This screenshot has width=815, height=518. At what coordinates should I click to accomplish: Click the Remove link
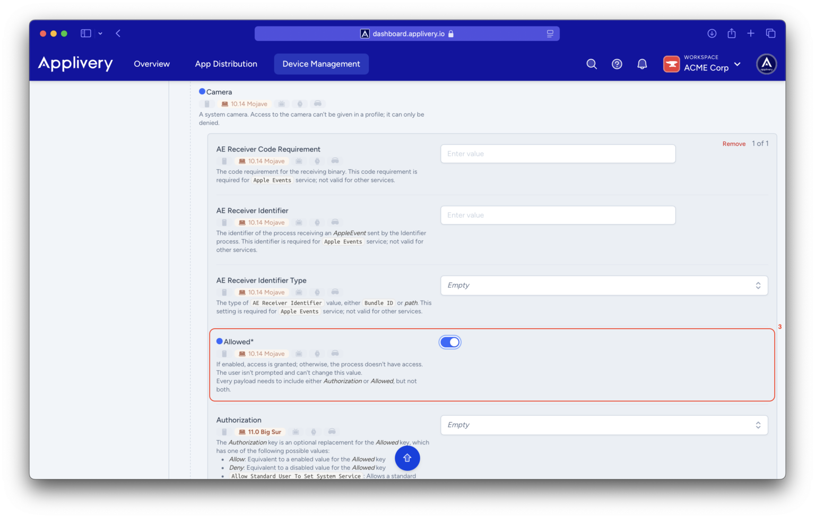[x=734, y=144]
